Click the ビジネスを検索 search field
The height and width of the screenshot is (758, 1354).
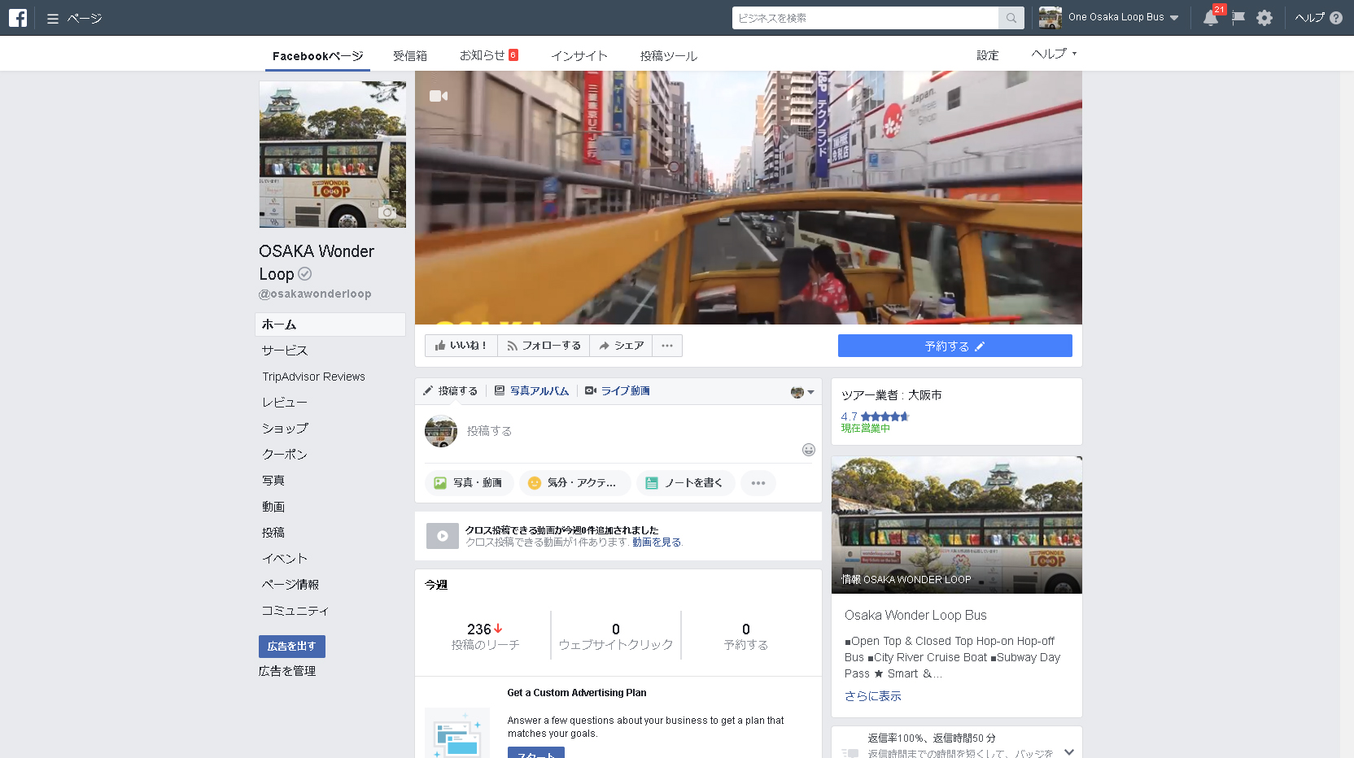[x=865, y=18]
